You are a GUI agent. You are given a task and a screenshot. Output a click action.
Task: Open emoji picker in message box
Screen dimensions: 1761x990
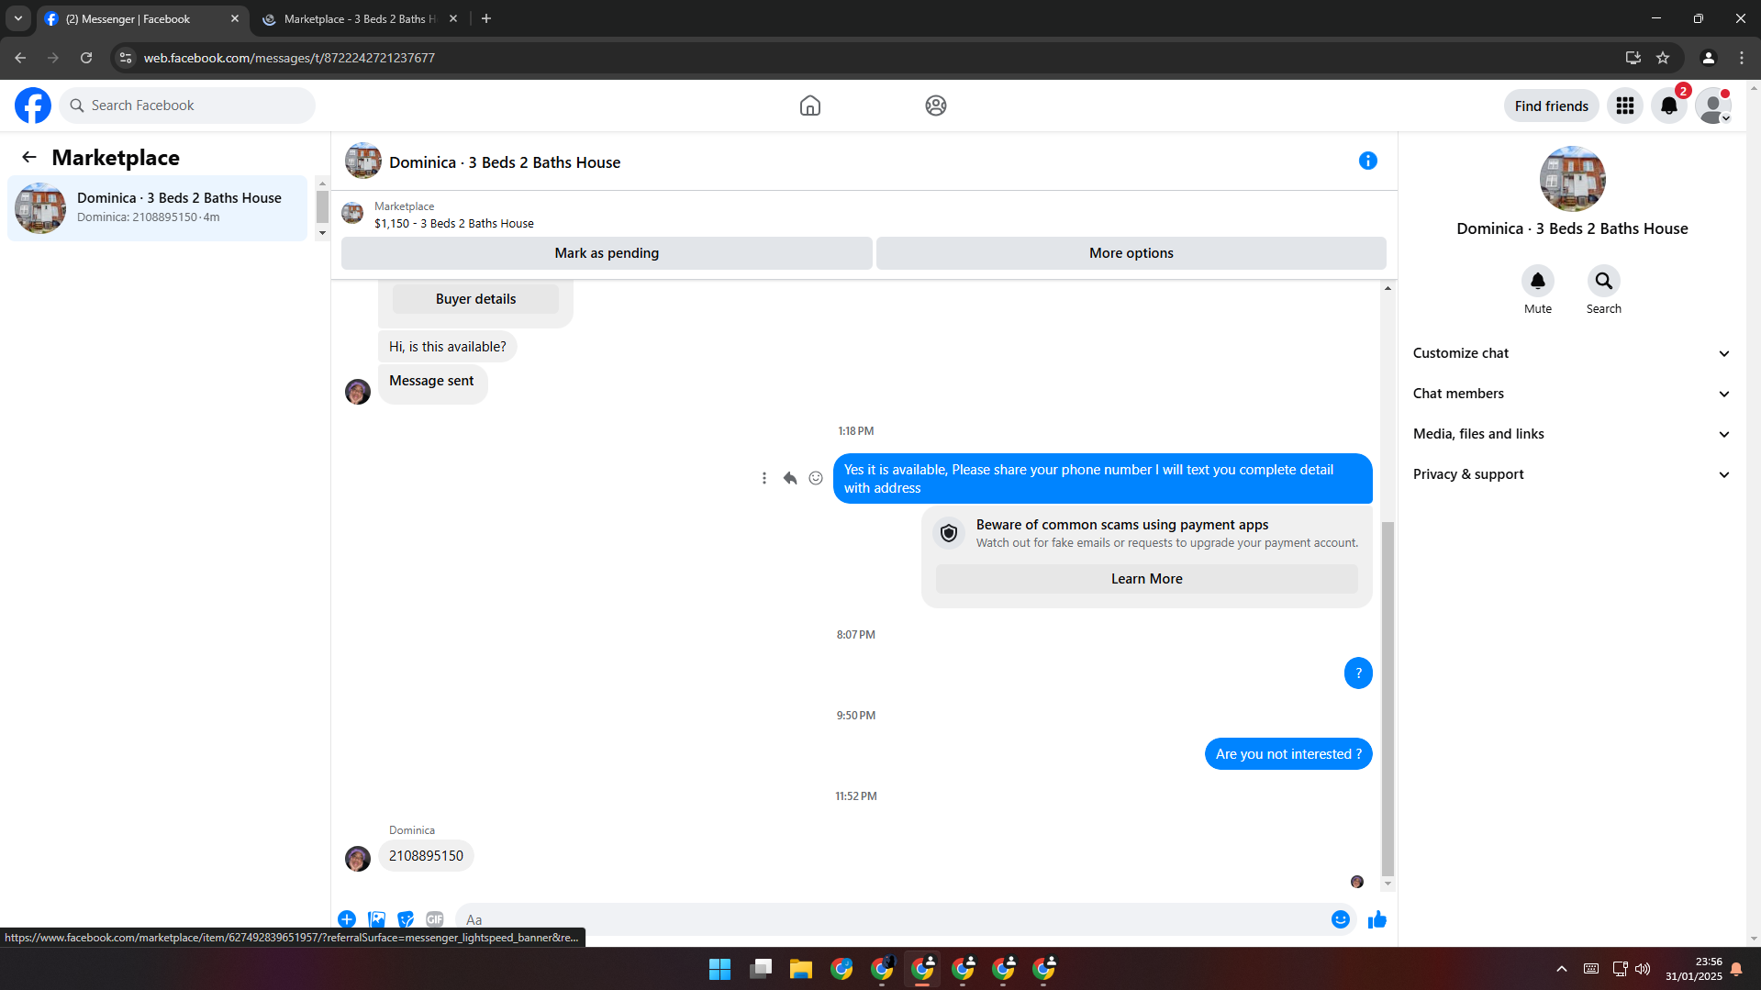(x=1341, y=919)
